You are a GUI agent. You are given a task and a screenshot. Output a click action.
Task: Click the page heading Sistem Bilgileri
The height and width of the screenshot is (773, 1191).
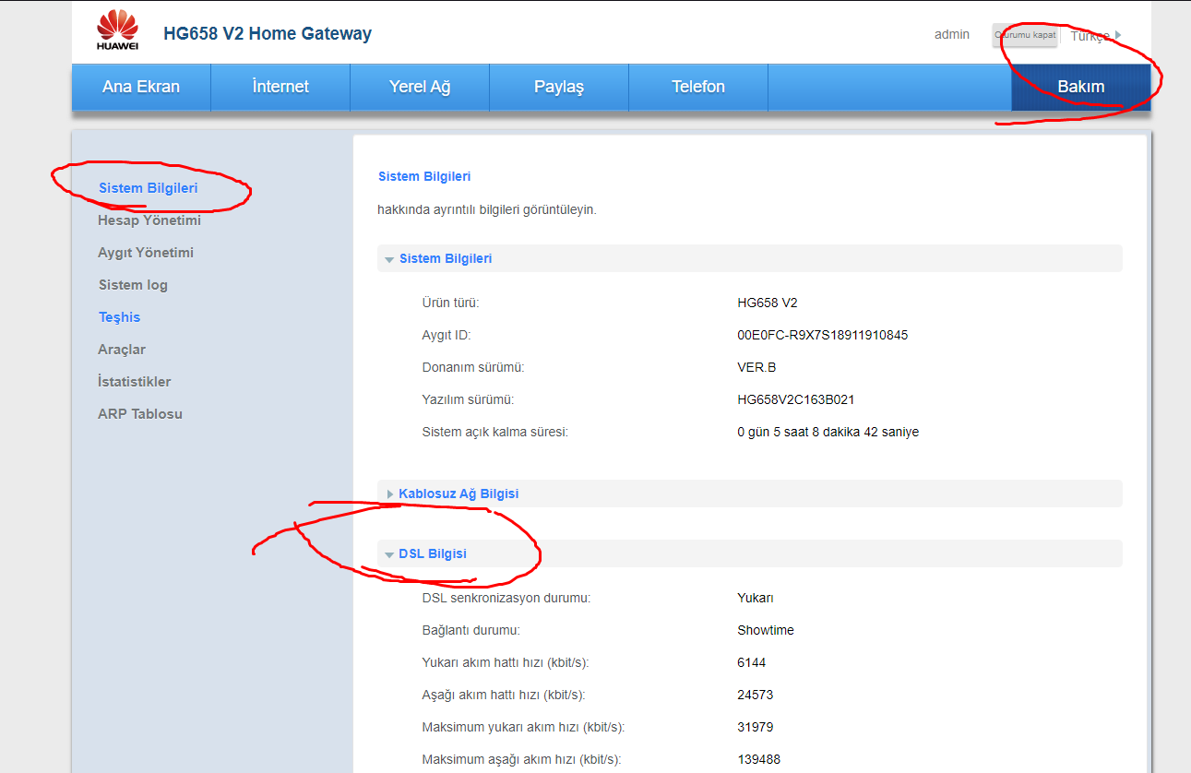[424, 176]
